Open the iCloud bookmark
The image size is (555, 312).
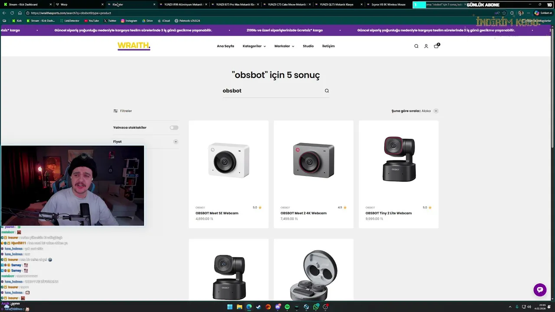[x=164, y=21]
